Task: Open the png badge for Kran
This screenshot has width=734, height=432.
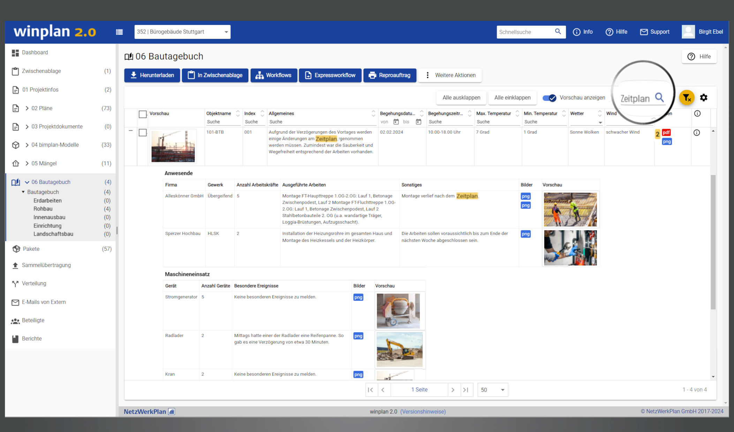Action: (x=358, y=375)
